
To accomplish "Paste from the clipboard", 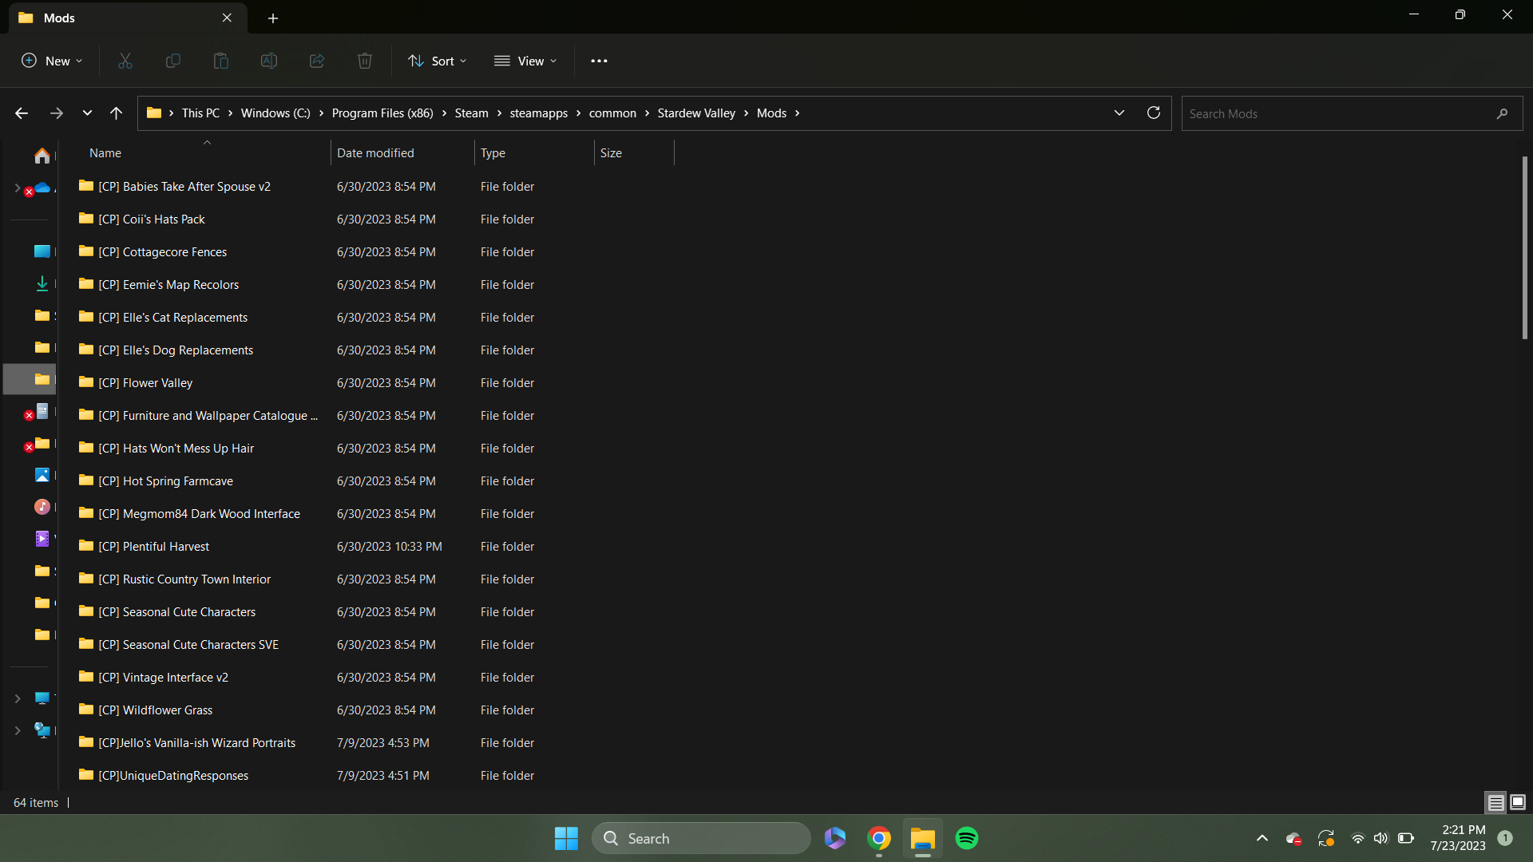I will (x=220, y=61).
